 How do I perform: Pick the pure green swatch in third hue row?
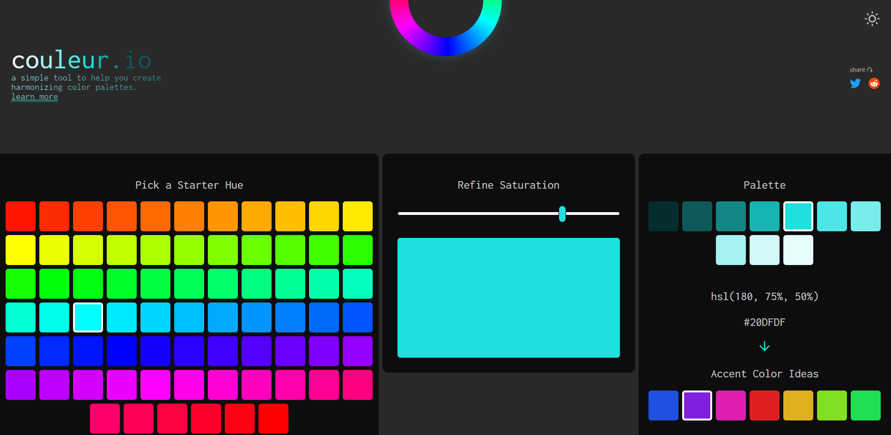(x=54, y=284)
